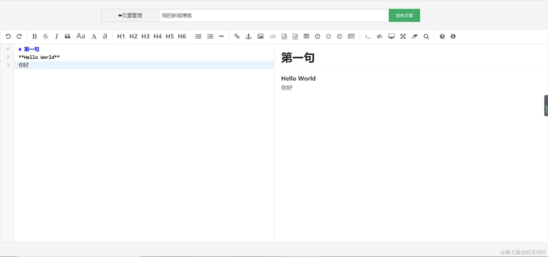
Task: Insert H1 heading
Action: pyautogui.click(x=121, y=36)
